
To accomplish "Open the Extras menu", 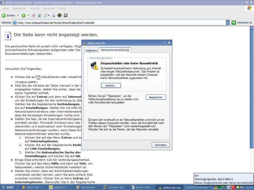I will click(x=62, y=9).
